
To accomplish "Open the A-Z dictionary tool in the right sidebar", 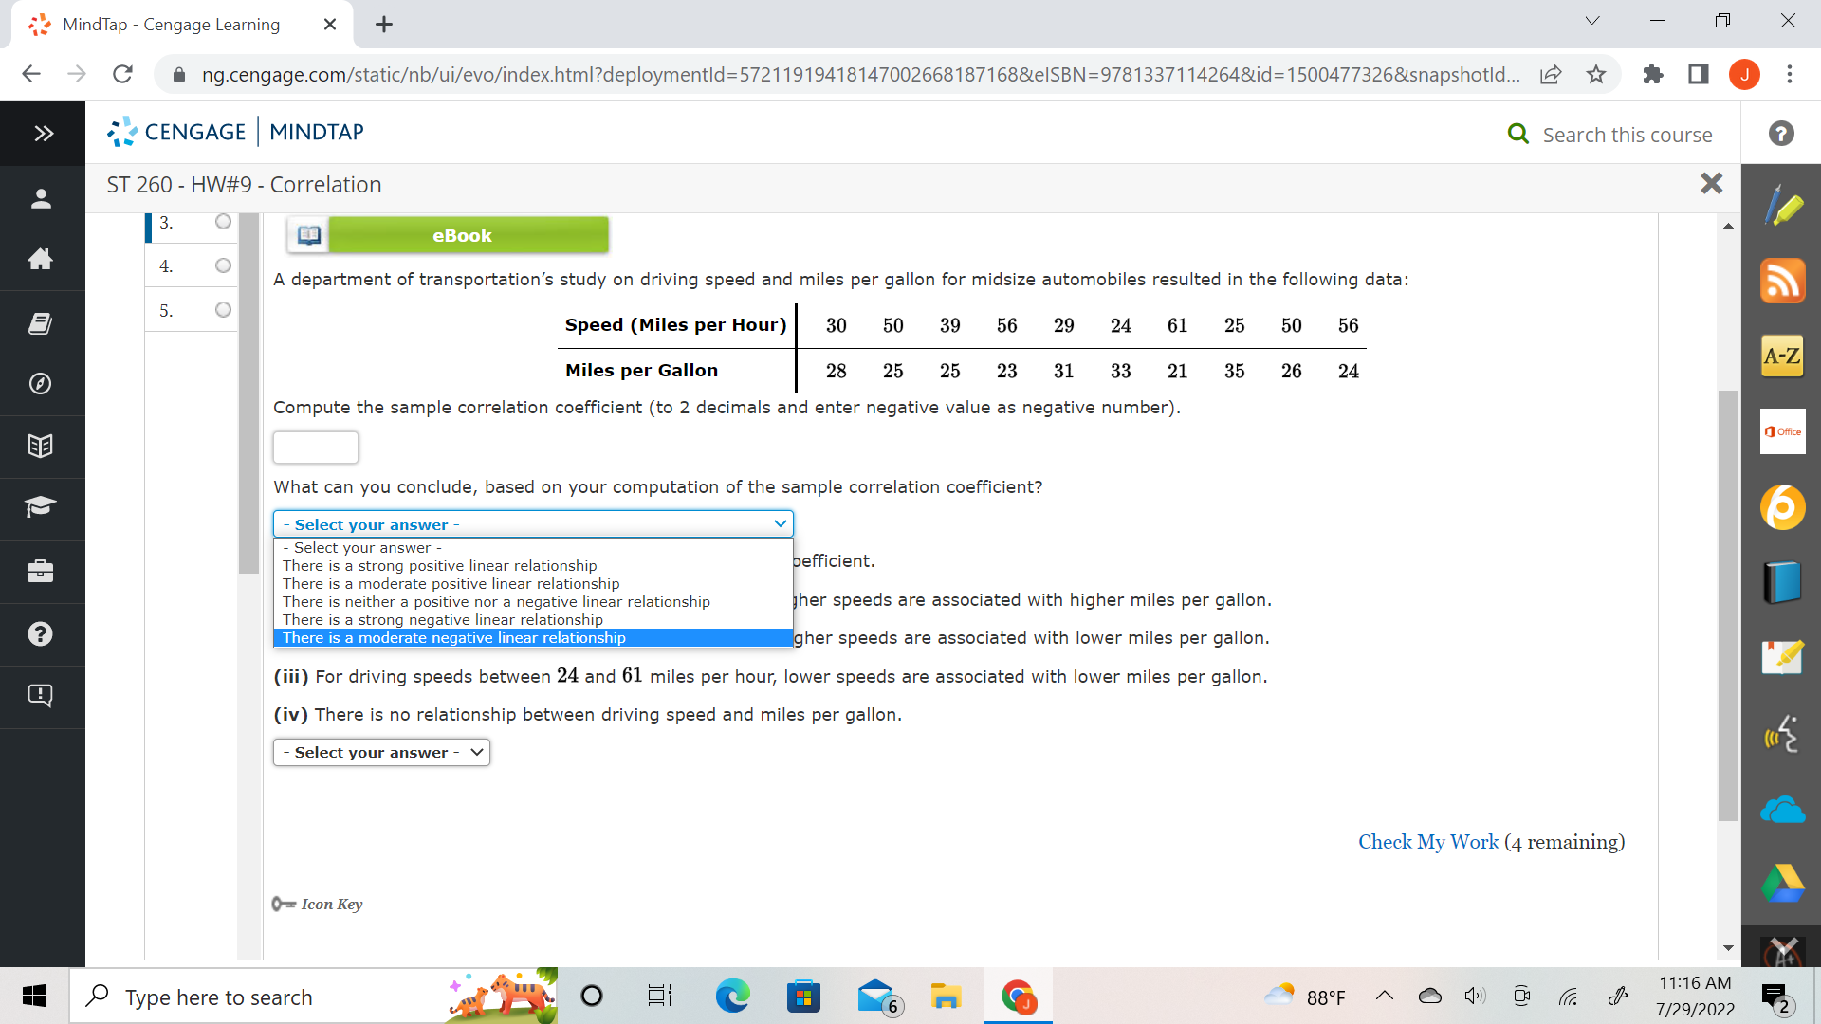I will [1782, 356].
